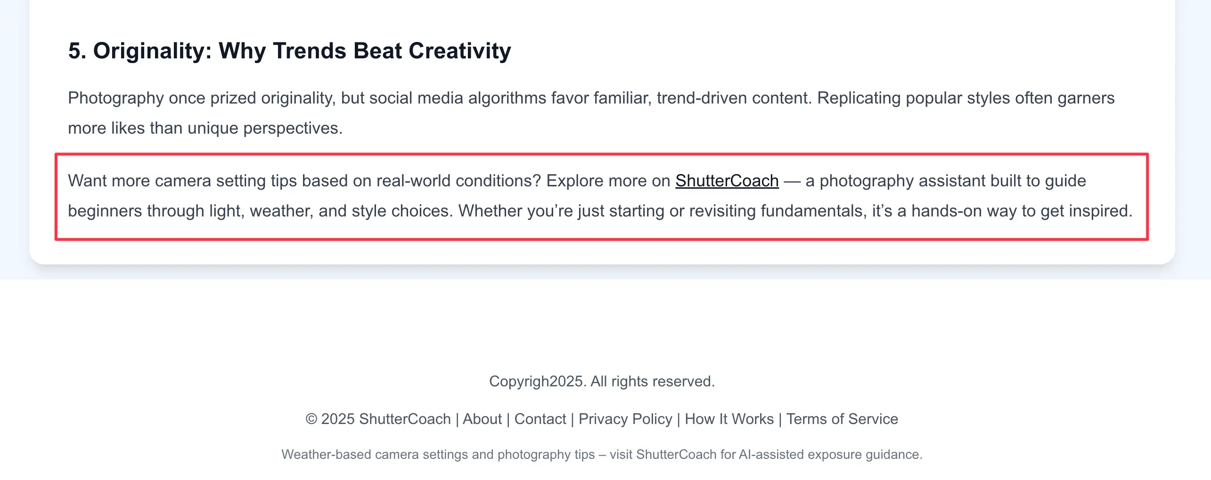Open the Privacy Policy footer link
The image size is (1211, 480).
coord(625,419)
